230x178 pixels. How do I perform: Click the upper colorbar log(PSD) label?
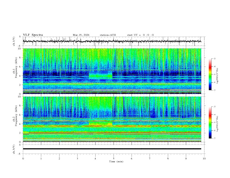[x=218, y=76]
